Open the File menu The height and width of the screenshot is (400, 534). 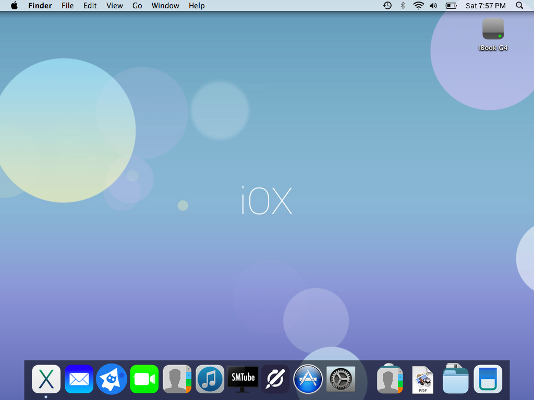coord(67,5)
